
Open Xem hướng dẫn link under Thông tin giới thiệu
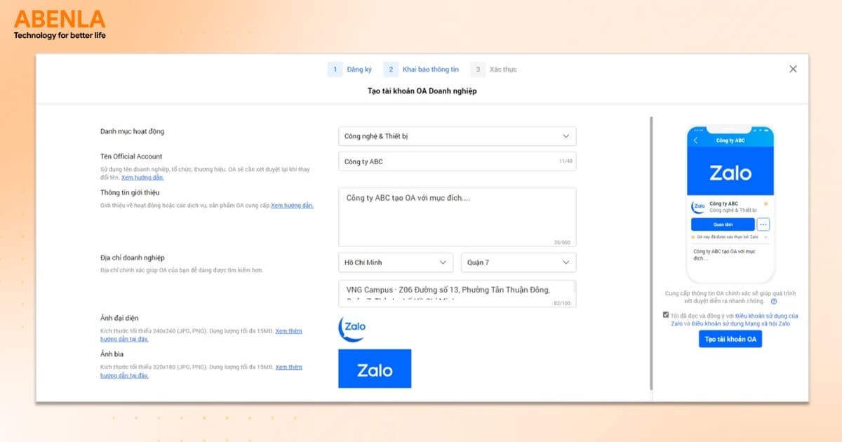pos(293,205)
